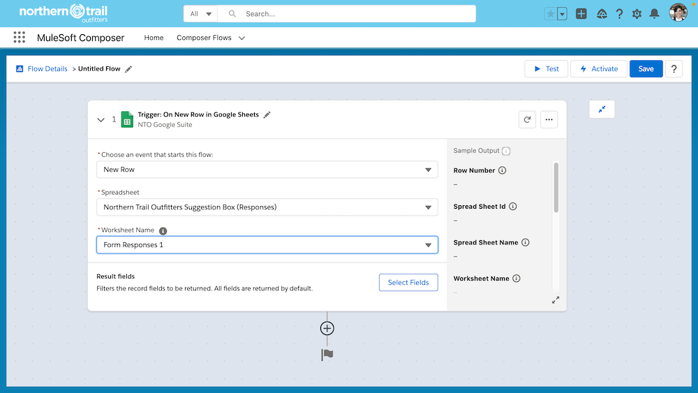Open the Salesforce help question mark icon

pyautogui.click(x=619, y=14)
